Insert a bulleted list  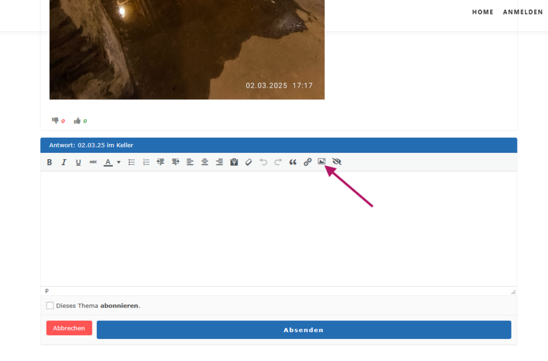pos(132,162)
